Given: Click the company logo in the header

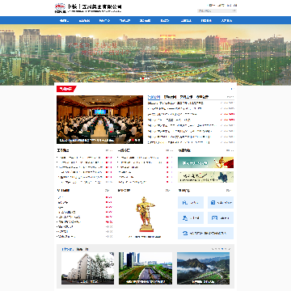Looking at the screenshot, I should pos(88,8).
